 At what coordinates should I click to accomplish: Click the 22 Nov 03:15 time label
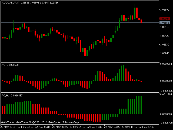coord(25,127)
